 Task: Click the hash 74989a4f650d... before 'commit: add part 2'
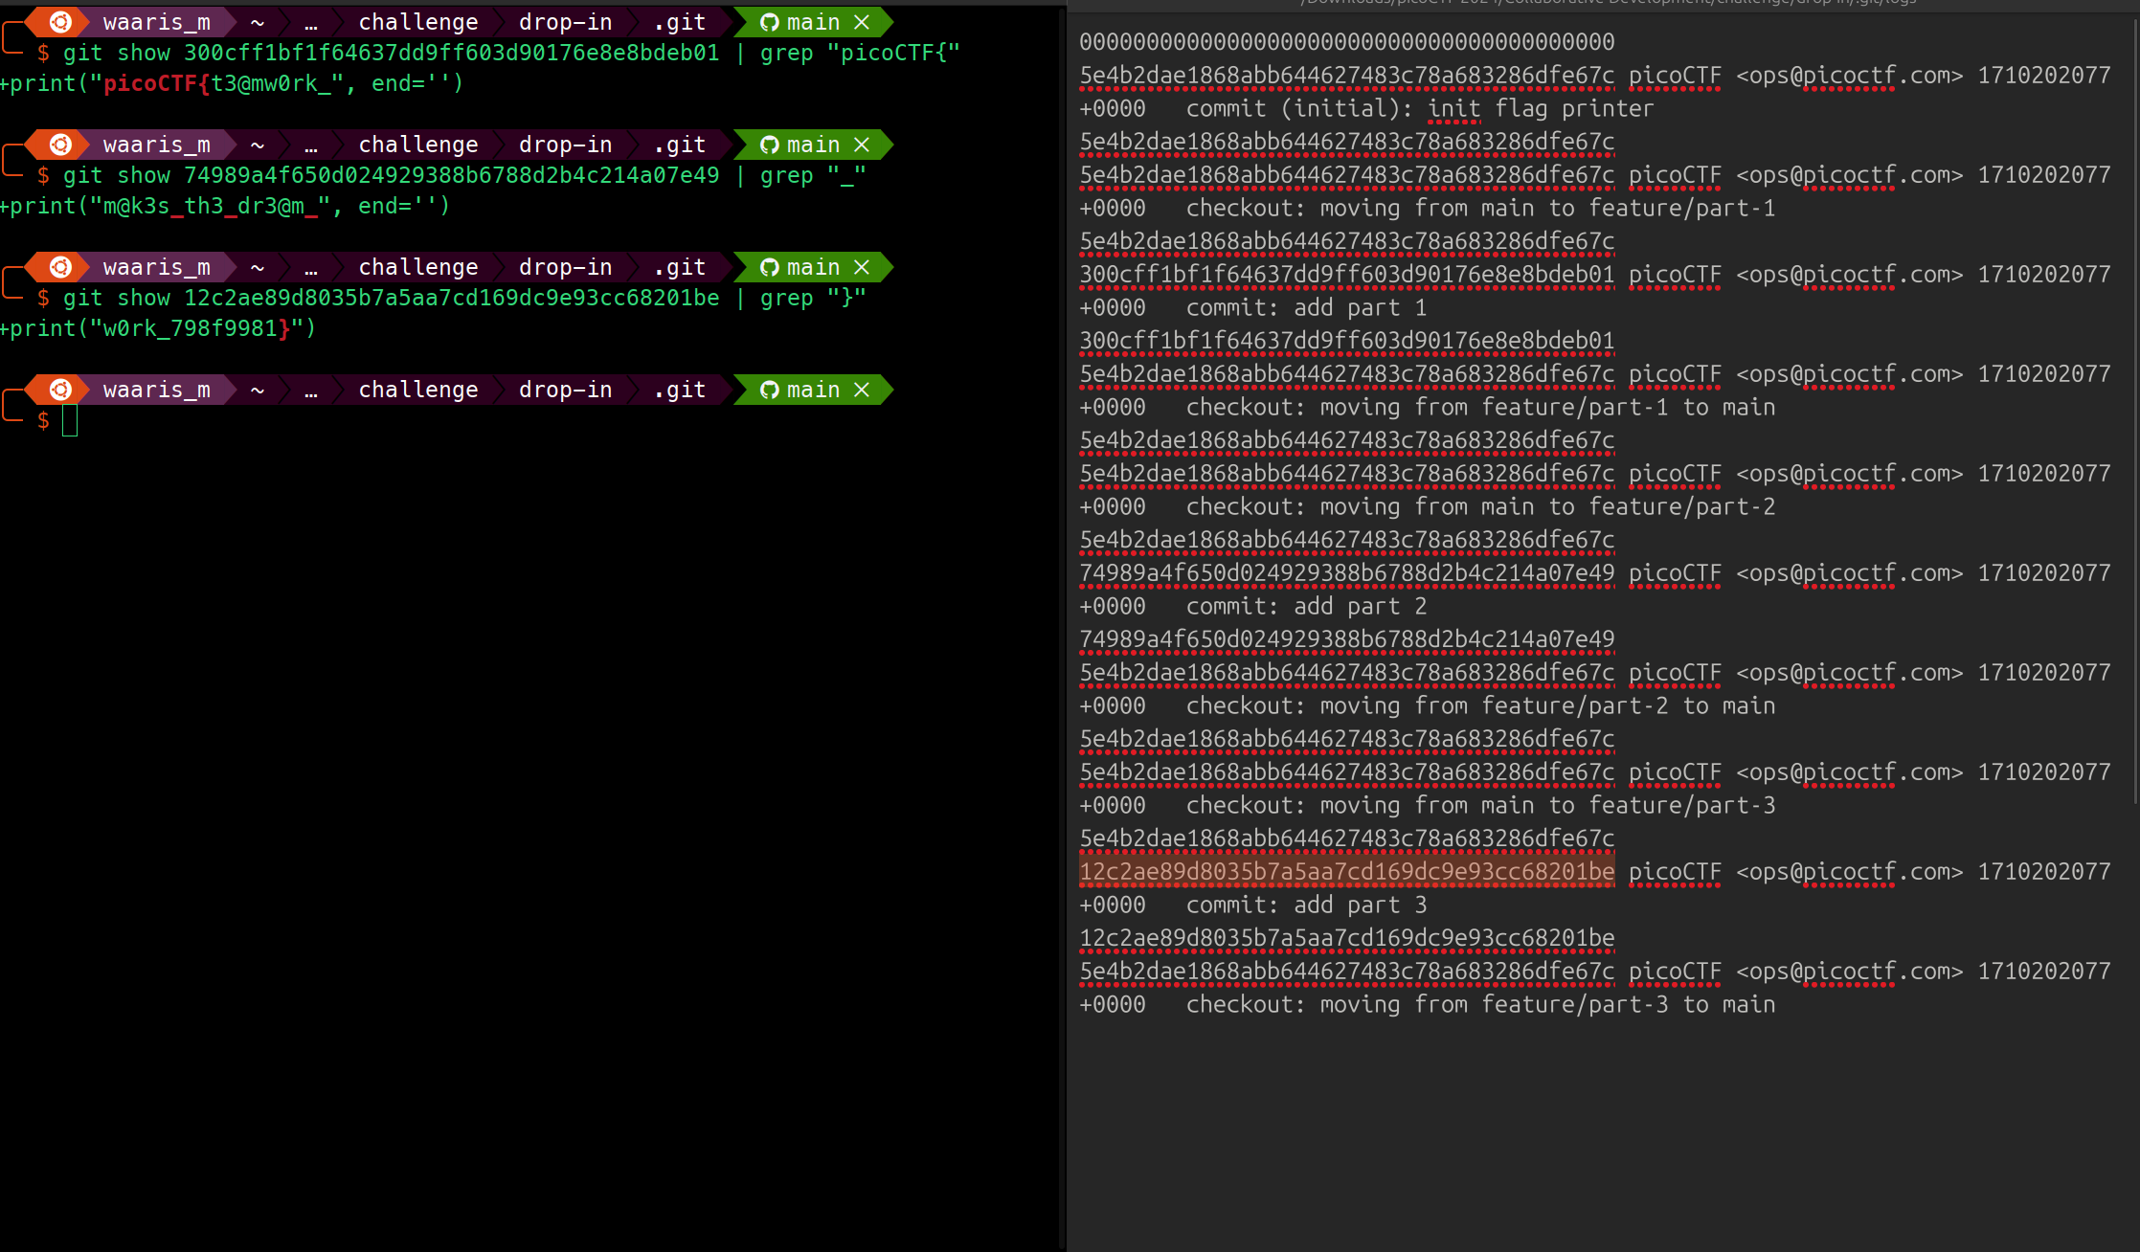click(1346, 573)
